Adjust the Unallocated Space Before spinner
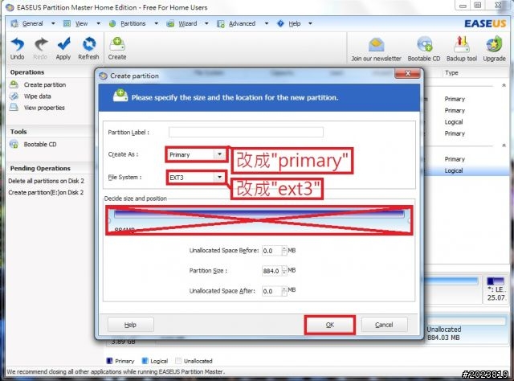This screenshot has height=381, width=514. (x=284, y=251)
